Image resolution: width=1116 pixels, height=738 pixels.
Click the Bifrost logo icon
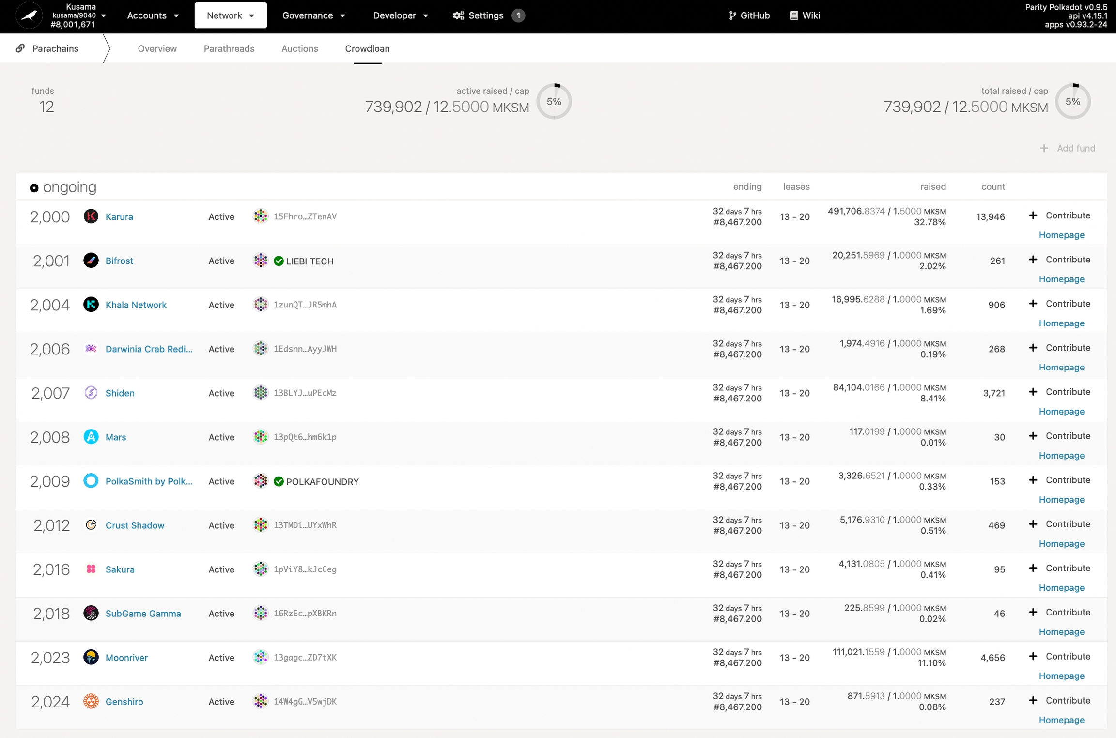coord(91,260)
